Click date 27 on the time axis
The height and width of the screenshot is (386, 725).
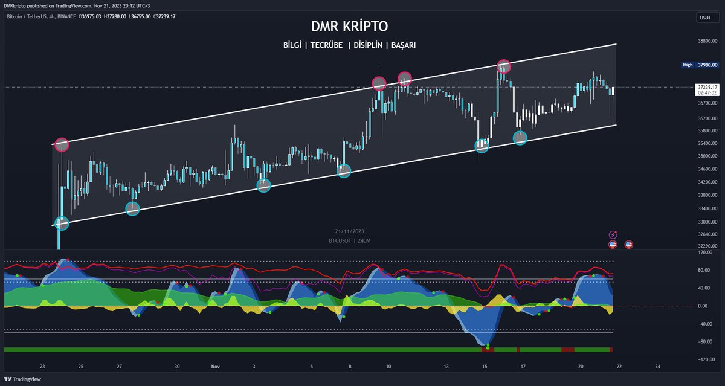(120, 366)
